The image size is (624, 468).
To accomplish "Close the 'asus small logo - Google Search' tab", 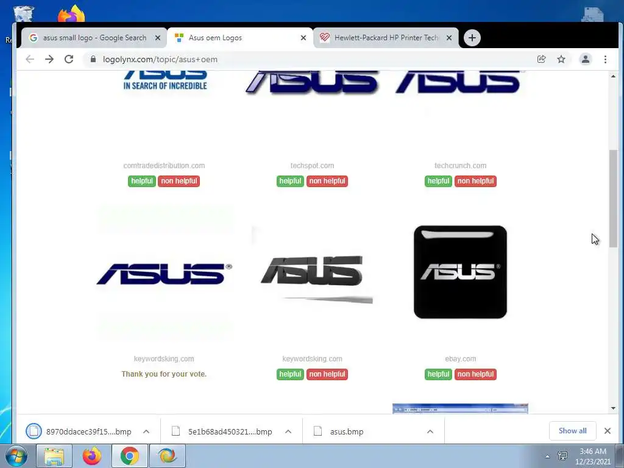I will tap(158, 38).
